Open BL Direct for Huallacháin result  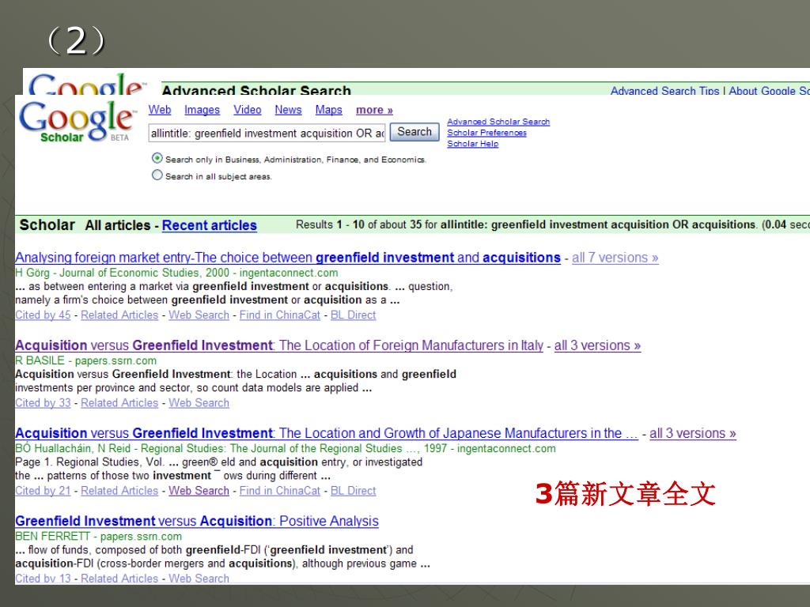point(353,490)
